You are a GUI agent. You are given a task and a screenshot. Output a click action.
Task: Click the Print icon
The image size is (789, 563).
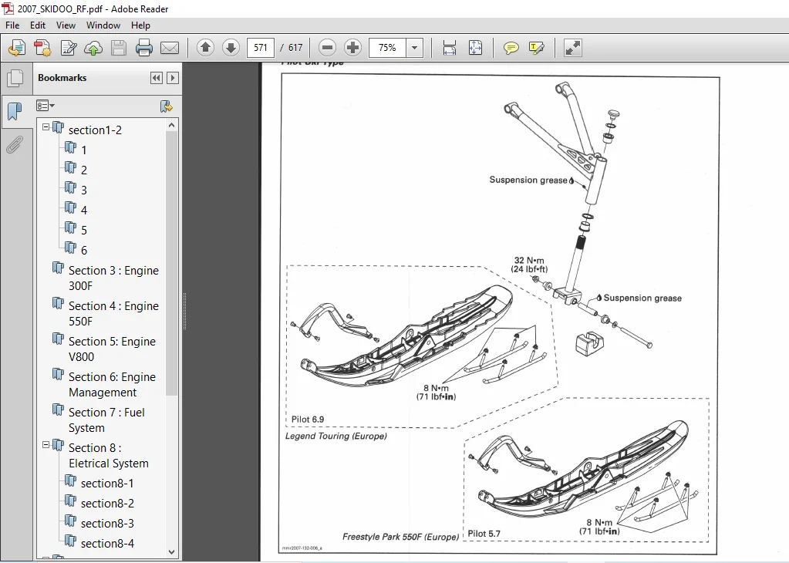tap(144, 48)
